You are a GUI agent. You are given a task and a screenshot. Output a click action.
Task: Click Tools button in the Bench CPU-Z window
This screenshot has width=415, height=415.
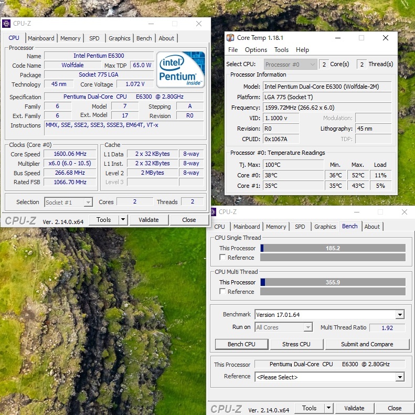tap(310, 408)
